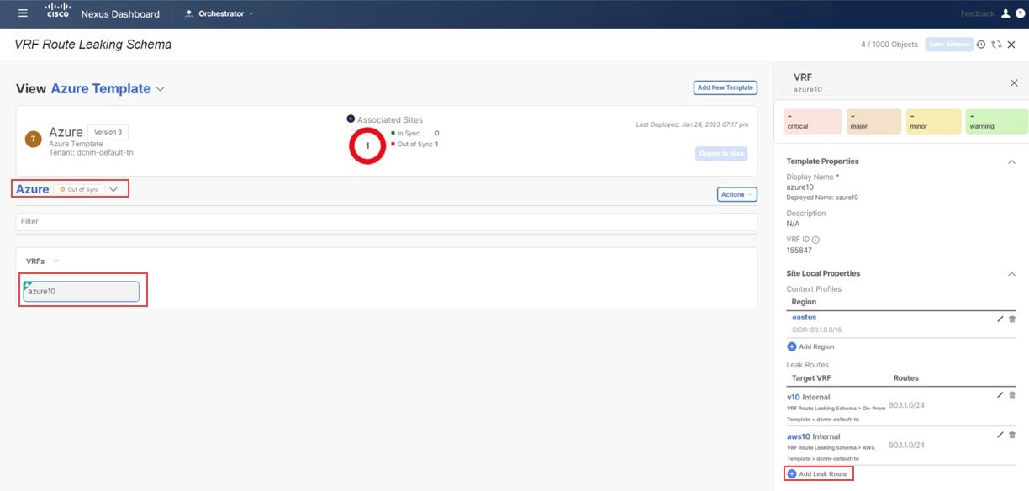Open the Azure Template view dropdown

pos(160,89)
